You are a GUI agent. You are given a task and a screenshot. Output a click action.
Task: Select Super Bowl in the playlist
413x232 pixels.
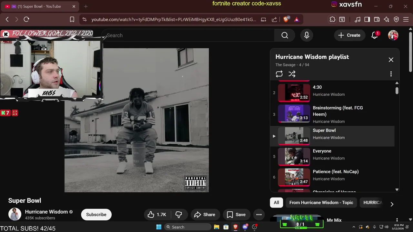[x=332, y=136]
